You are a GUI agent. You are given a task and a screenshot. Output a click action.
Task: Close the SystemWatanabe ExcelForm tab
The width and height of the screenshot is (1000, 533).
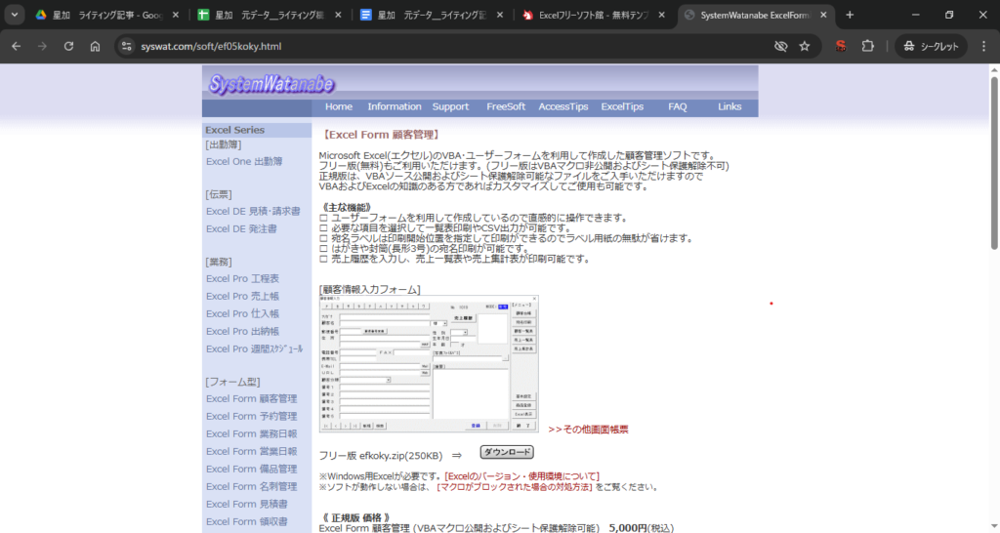point(823,15)
